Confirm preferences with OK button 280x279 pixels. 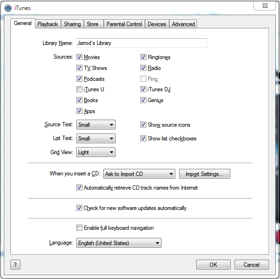click(213, 264)
